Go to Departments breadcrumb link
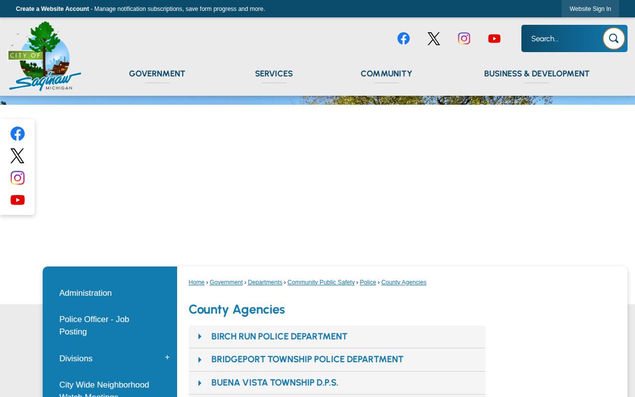This screenshot has width=635, height=397. 265,282
